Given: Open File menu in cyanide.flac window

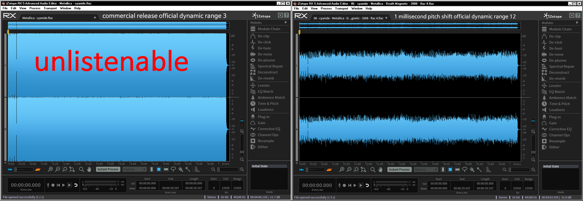Looking at the screenshot, I should point(5,8).
